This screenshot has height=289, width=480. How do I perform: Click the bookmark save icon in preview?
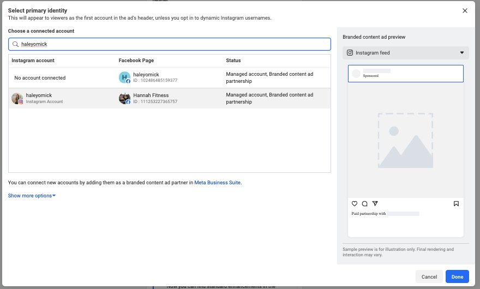click(456, 204)
